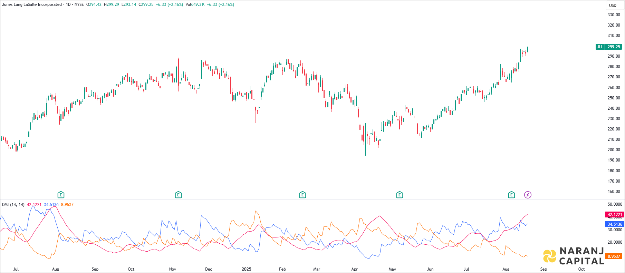Click the 200.00 price axis label

click(614, 150)
